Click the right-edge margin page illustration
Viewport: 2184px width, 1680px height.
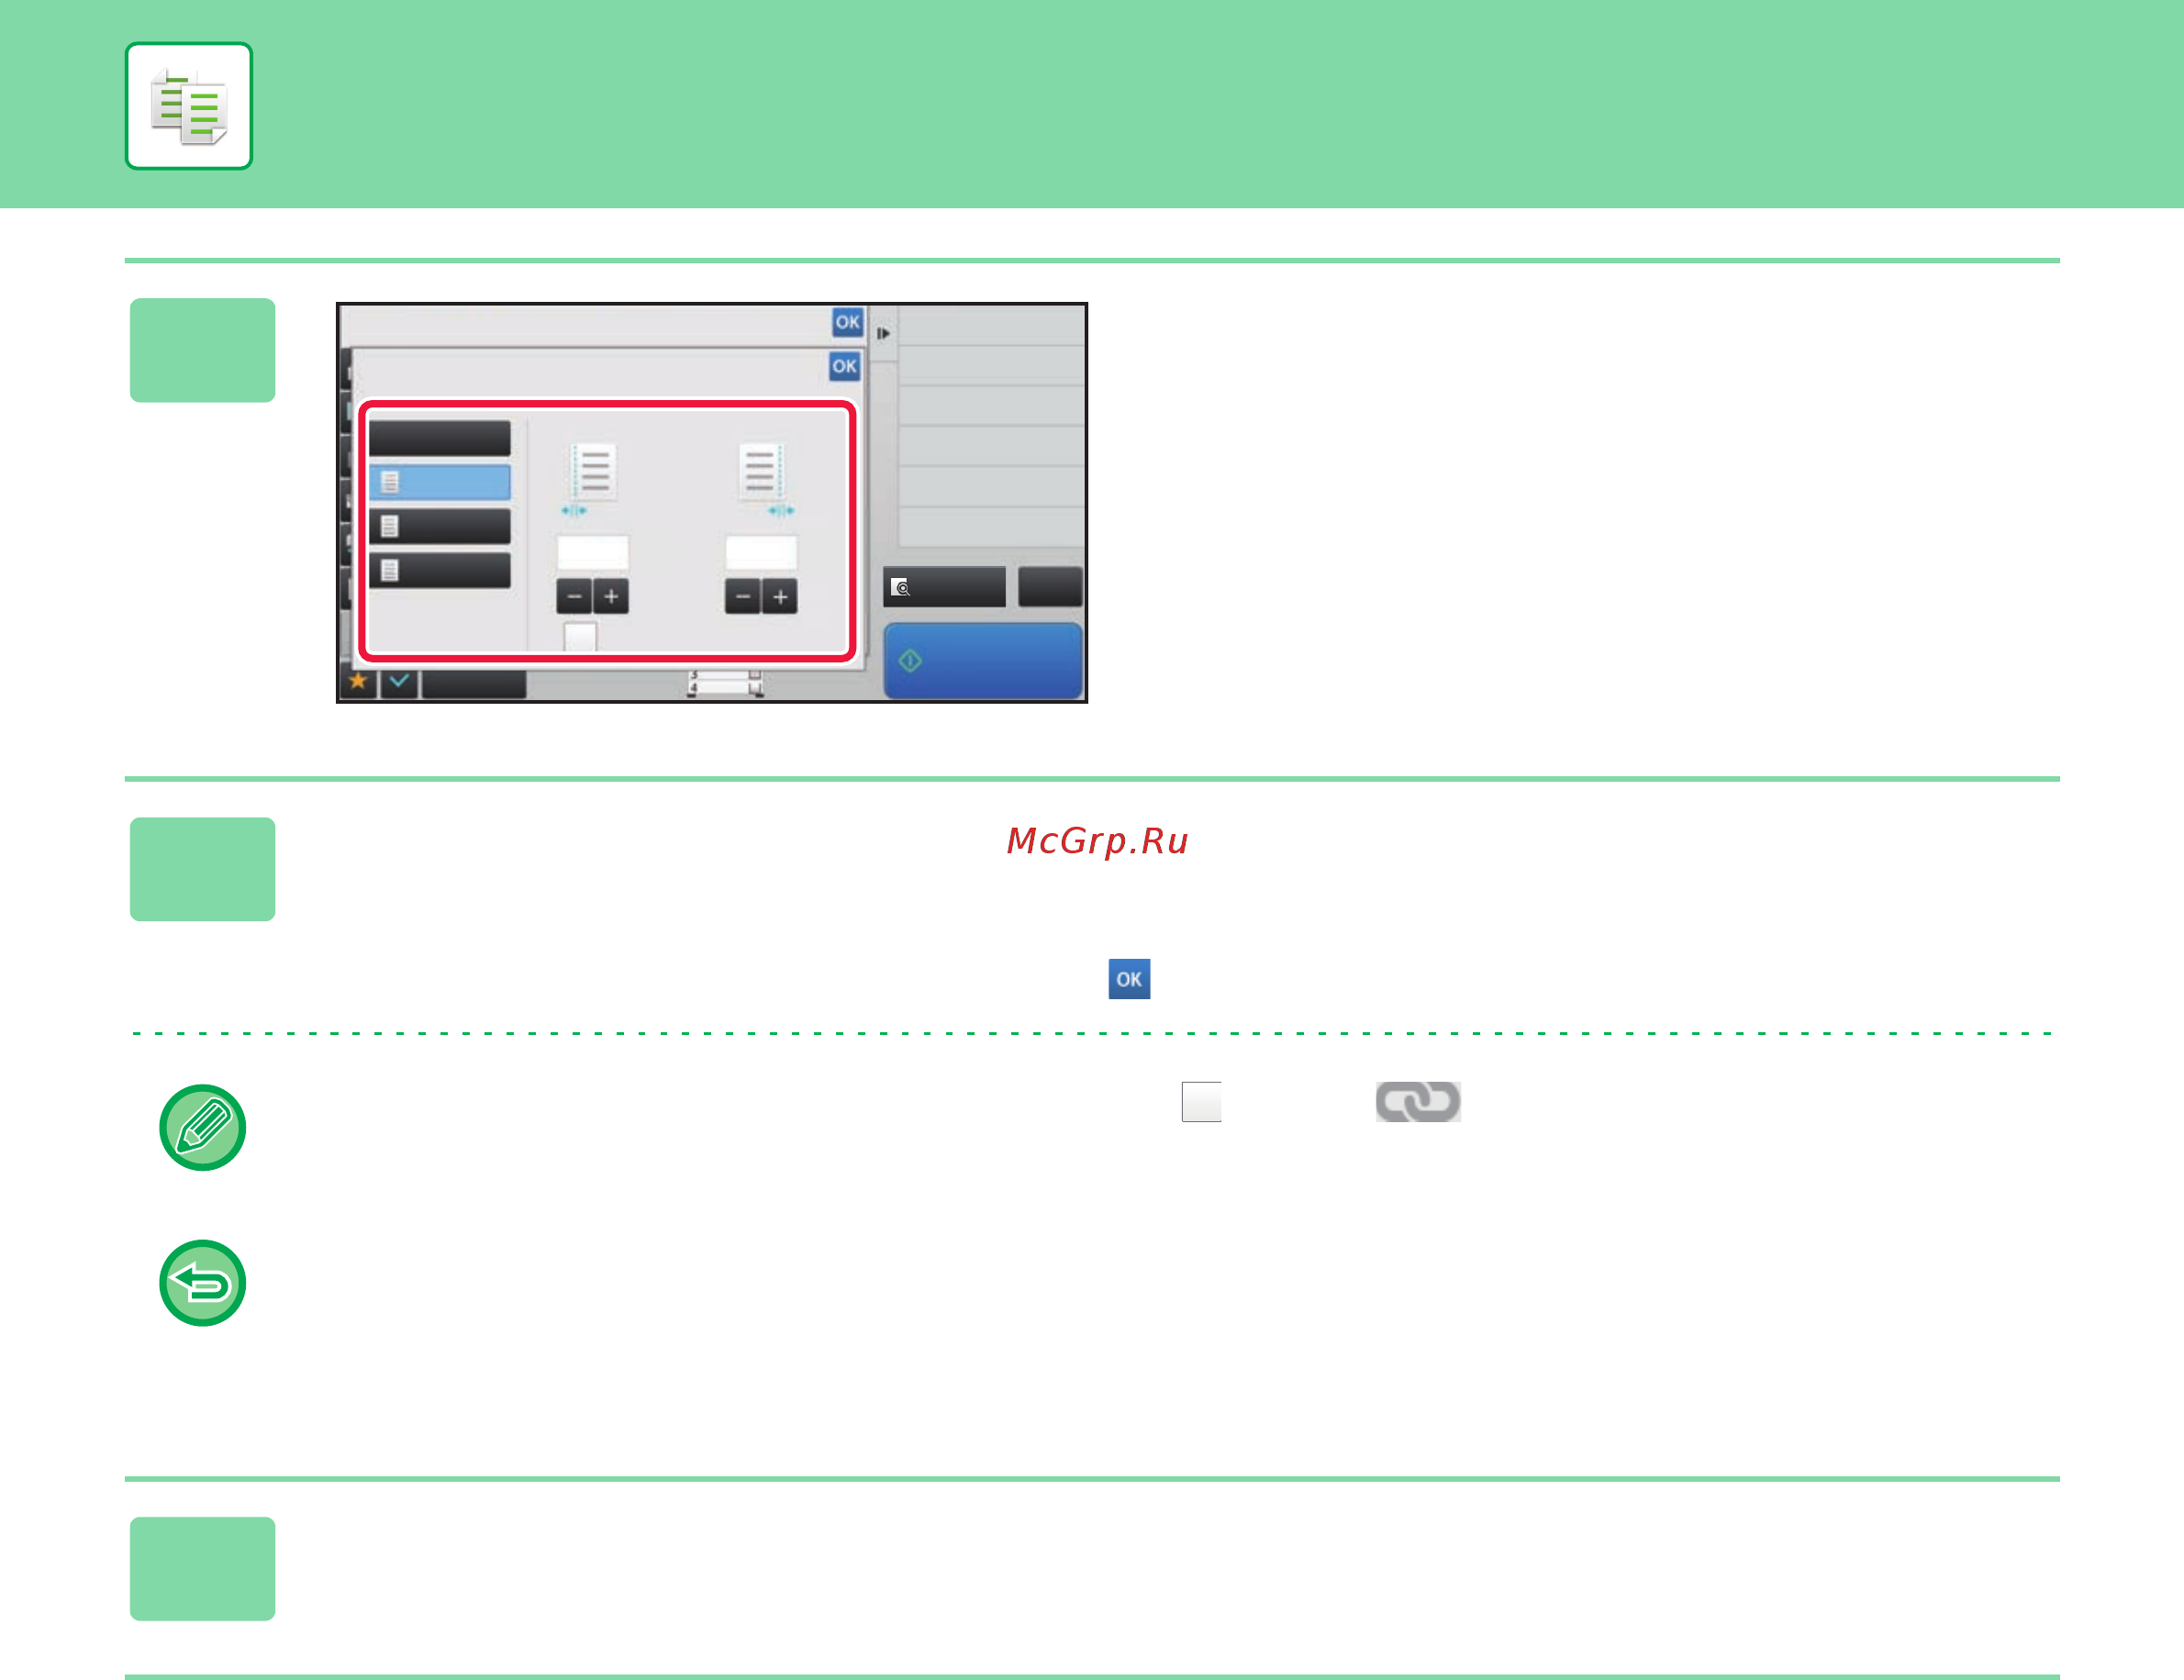pos(761,471)
